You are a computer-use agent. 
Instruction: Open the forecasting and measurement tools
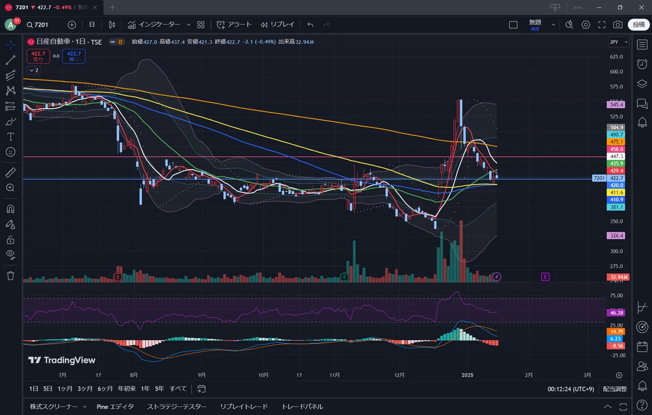[x=10, y=106]
